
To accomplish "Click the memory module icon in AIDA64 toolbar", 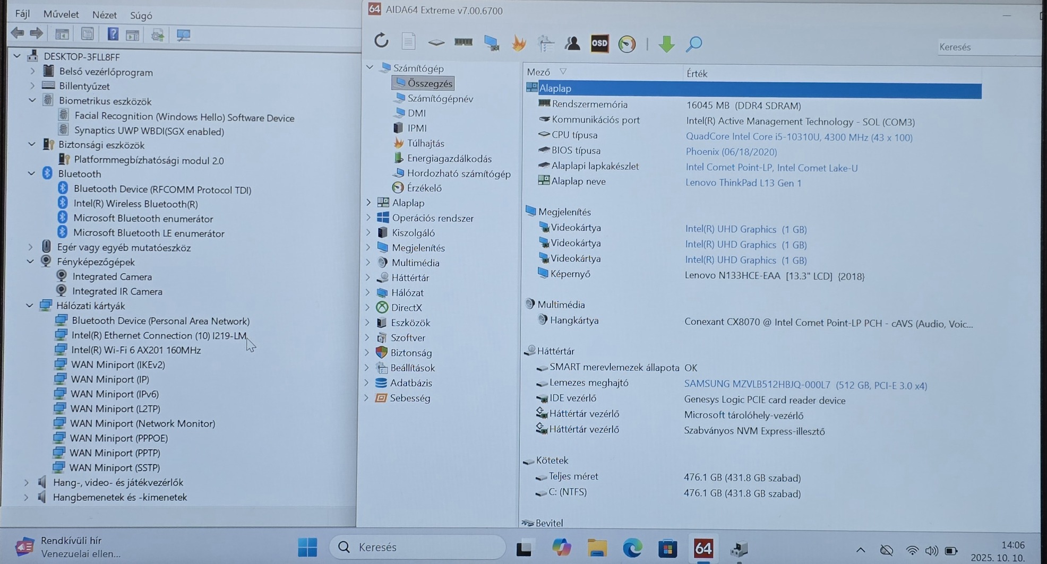I will pos(464,42).
